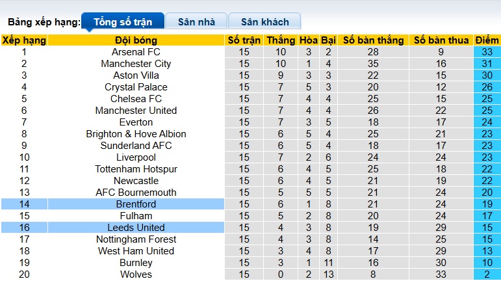The image size is (501, 281).
Task: Click on Aston Villa in the table
Action: tap(136, 75)
